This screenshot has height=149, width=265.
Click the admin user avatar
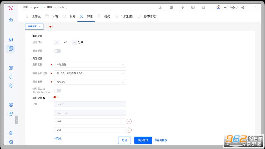click(x=218, y=7)
